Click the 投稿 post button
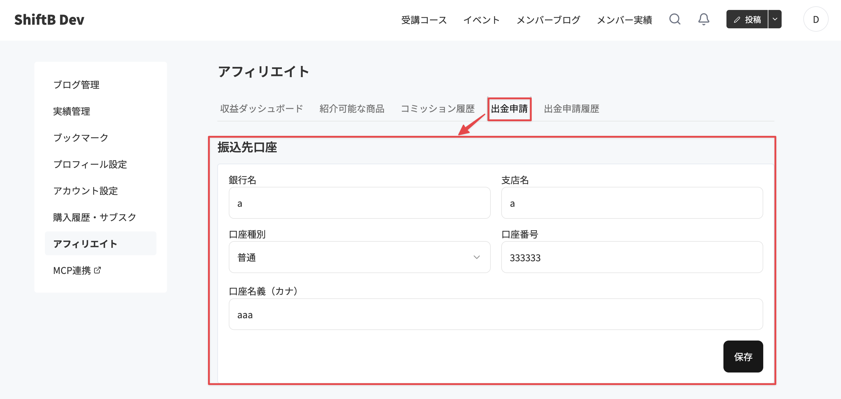Screen dimensions: 841x399 coord(747,19)
